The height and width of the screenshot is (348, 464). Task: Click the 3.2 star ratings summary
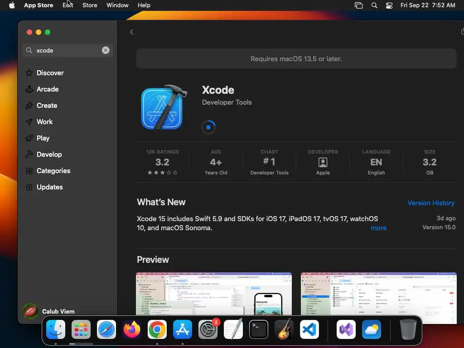163,162
